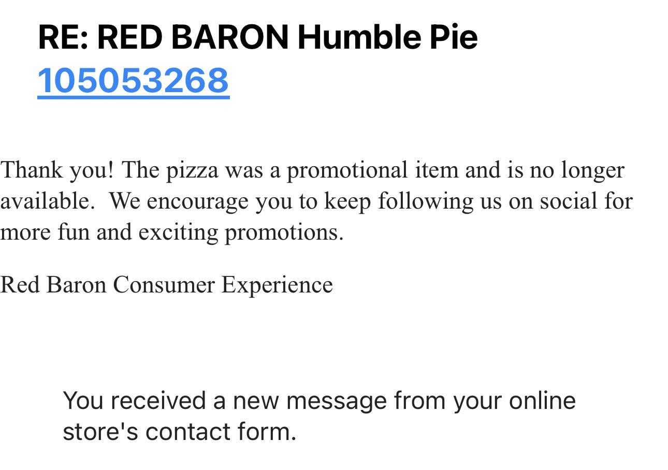668x470 pixels.
Task: Click the phrase "fun and exciting"
Action: tap(137, 232)
